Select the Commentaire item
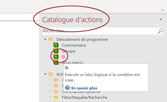The width and height of the screenshot is (167, 102). point(74,45)
